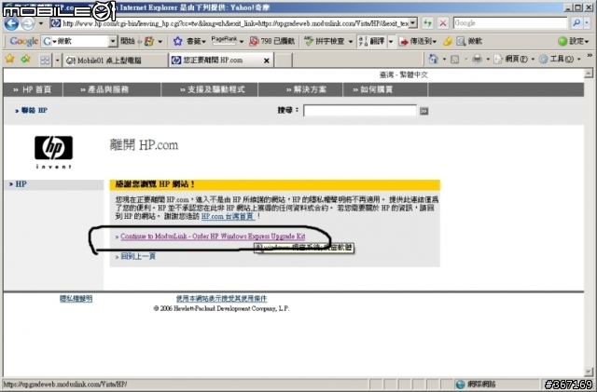The height and width of the screenshot is (392, 597).
Task: Click the search magnifier icon beside Google box
Action: click(x=576, y=23)
